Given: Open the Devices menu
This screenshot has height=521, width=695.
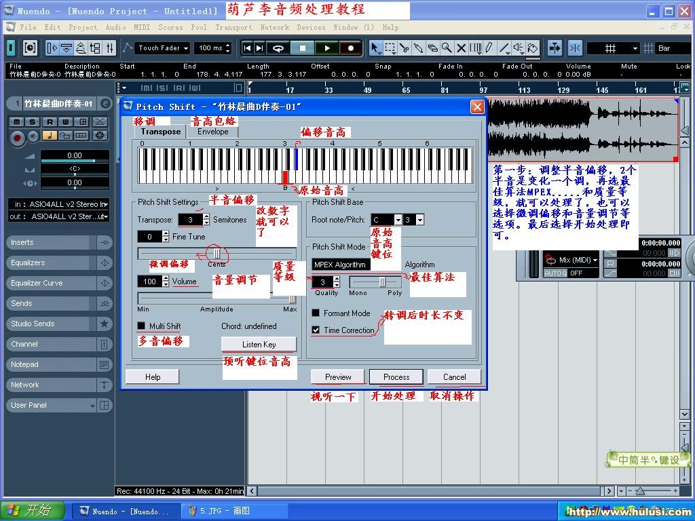Looking at the screenshot, I should pos(311,27).
